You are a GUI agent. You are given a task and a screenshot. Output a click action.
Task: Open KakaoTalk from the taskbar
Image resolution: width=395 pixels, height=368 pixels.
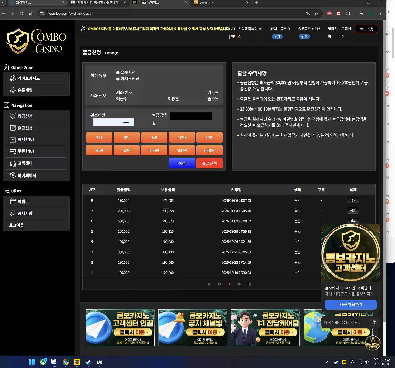tap(77, 362)
